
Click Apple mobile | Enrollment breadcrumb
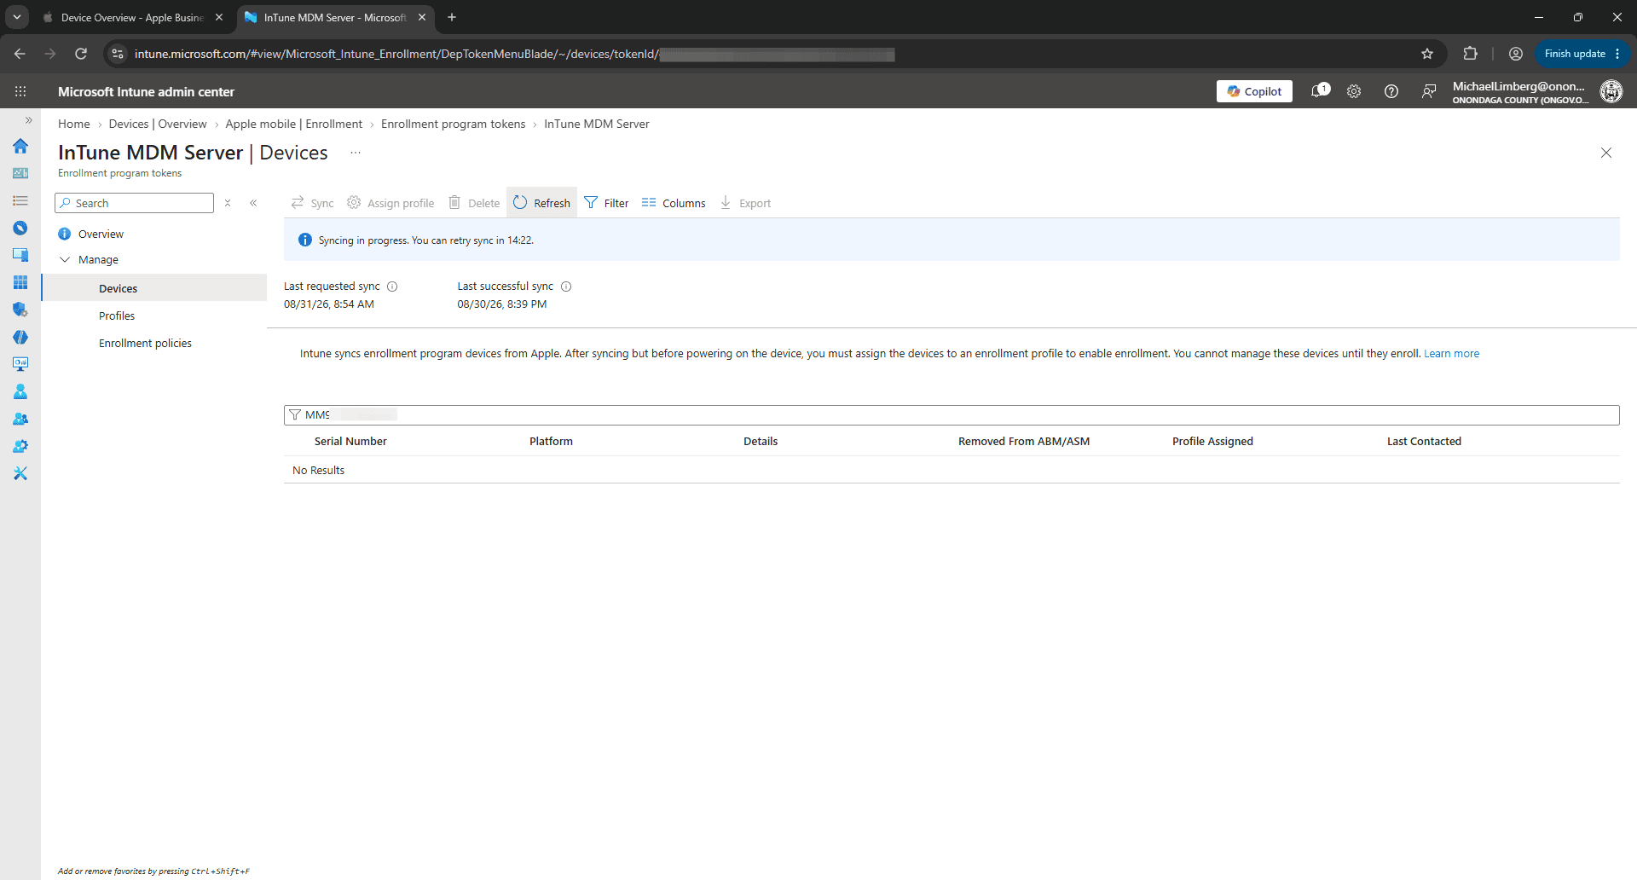(x=293, y=124)
